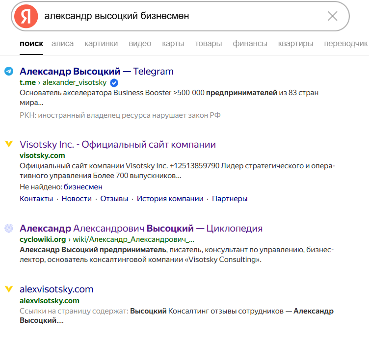Click the Yandex logo icon
The height and width of the screenshot is (340, 369).
coord(26,16)
